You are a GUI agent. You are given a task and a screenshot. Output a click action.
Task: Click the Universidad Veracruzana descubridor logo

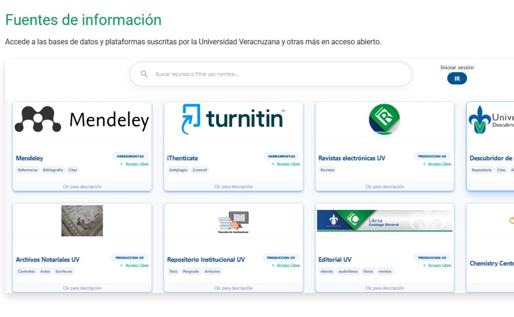click(491, 120)
